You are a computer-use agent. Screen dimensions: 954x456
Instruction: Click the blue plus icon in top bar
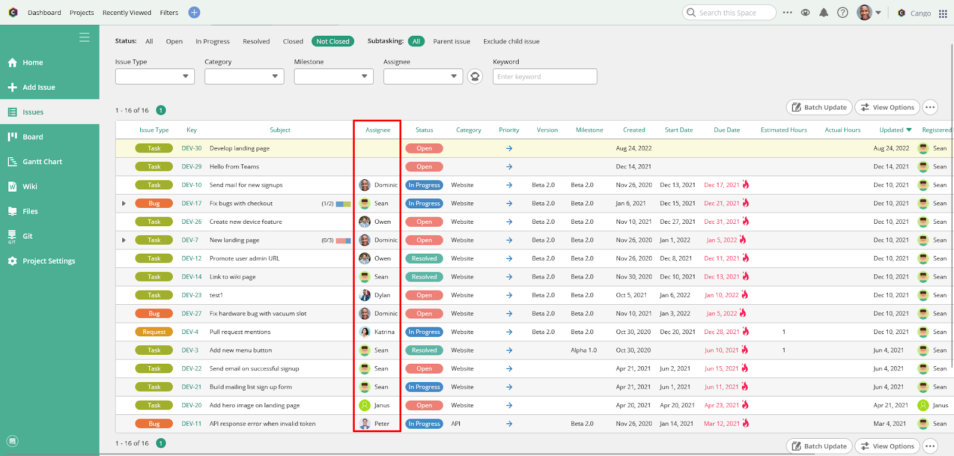[x=194, y=13]
